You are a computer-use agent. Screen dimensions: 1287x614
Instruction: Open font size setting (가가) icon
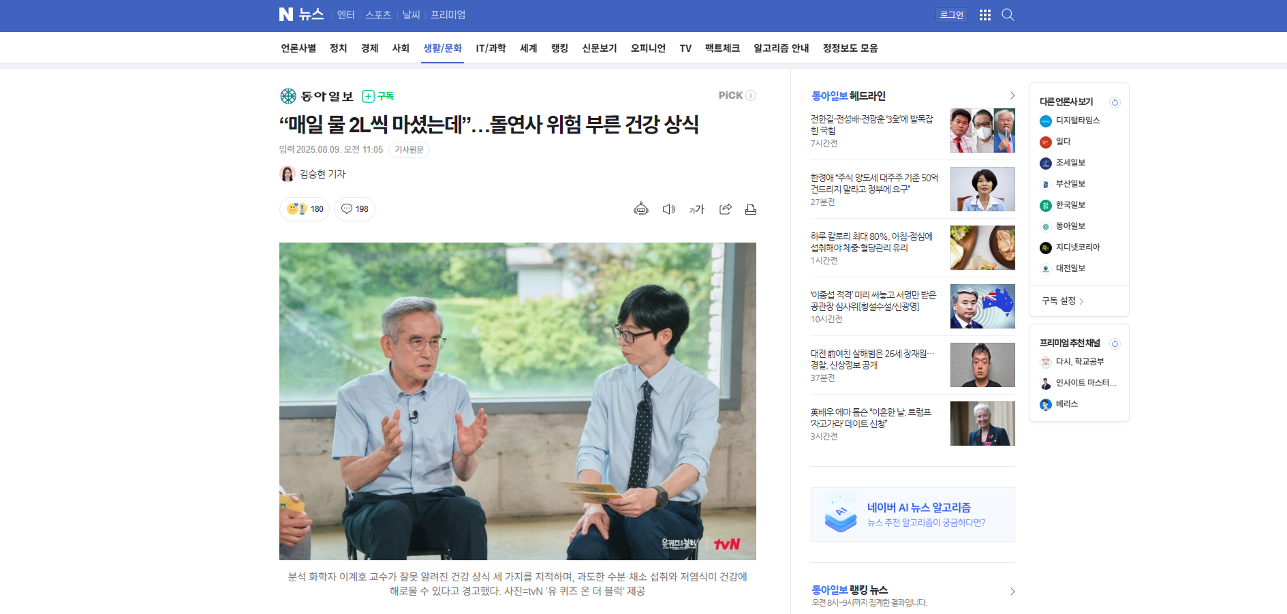pyautogui.click(x=696, y=209)
